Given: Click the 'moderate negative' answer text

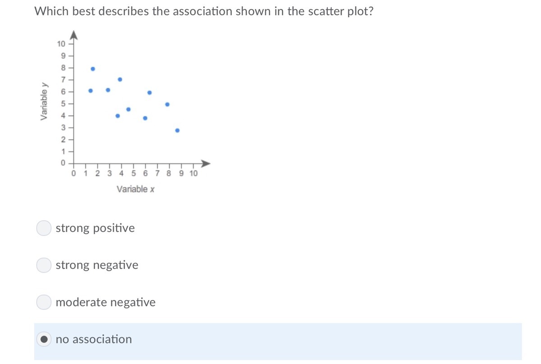Looking at the screenshot, I should click(x=105, y=302).
